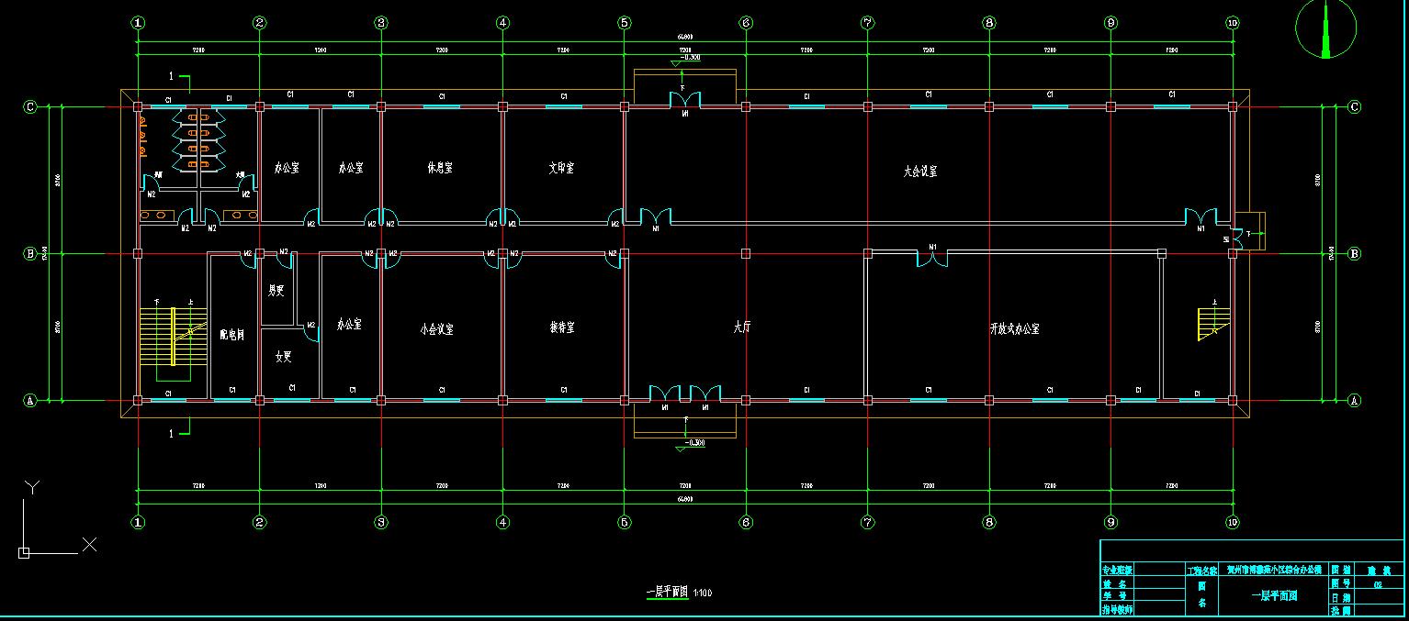Select the 小会议室 room label
The height and width of the screenshot is (621, 1409).
click(x=436, y=329)
